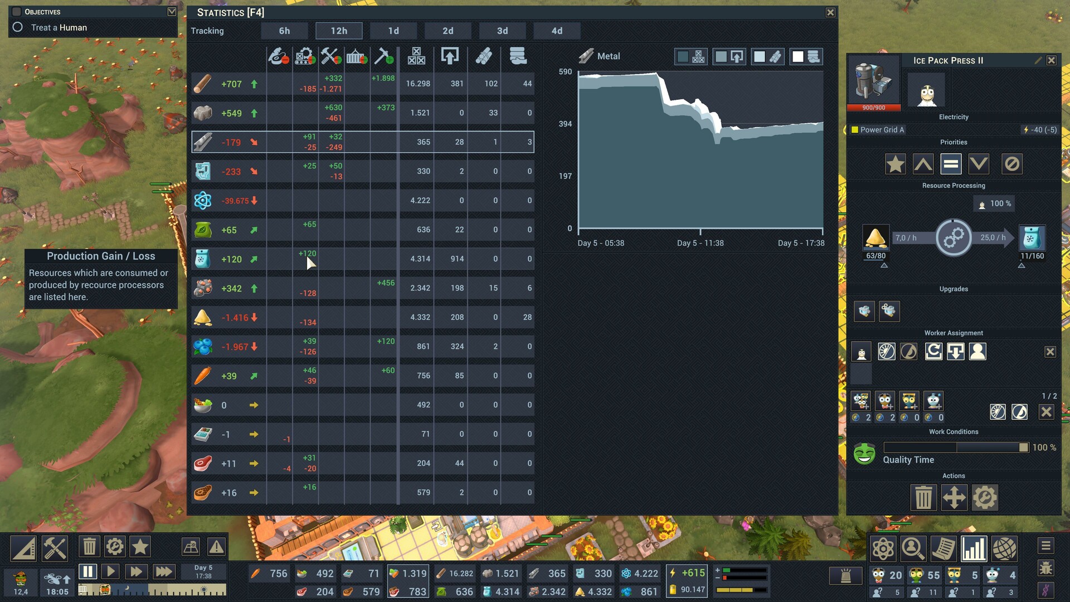1070x602 pixels.
Task: Toggle the Treat a Human objective circle
Action: point(18,27)
